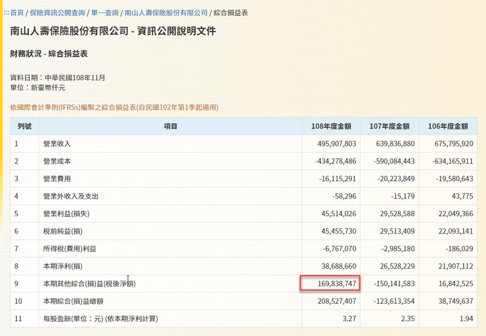This screenshot has height=336, width=486.
Task: Select the 本期淨利(損) row label
Action: [x=63, y=266]
